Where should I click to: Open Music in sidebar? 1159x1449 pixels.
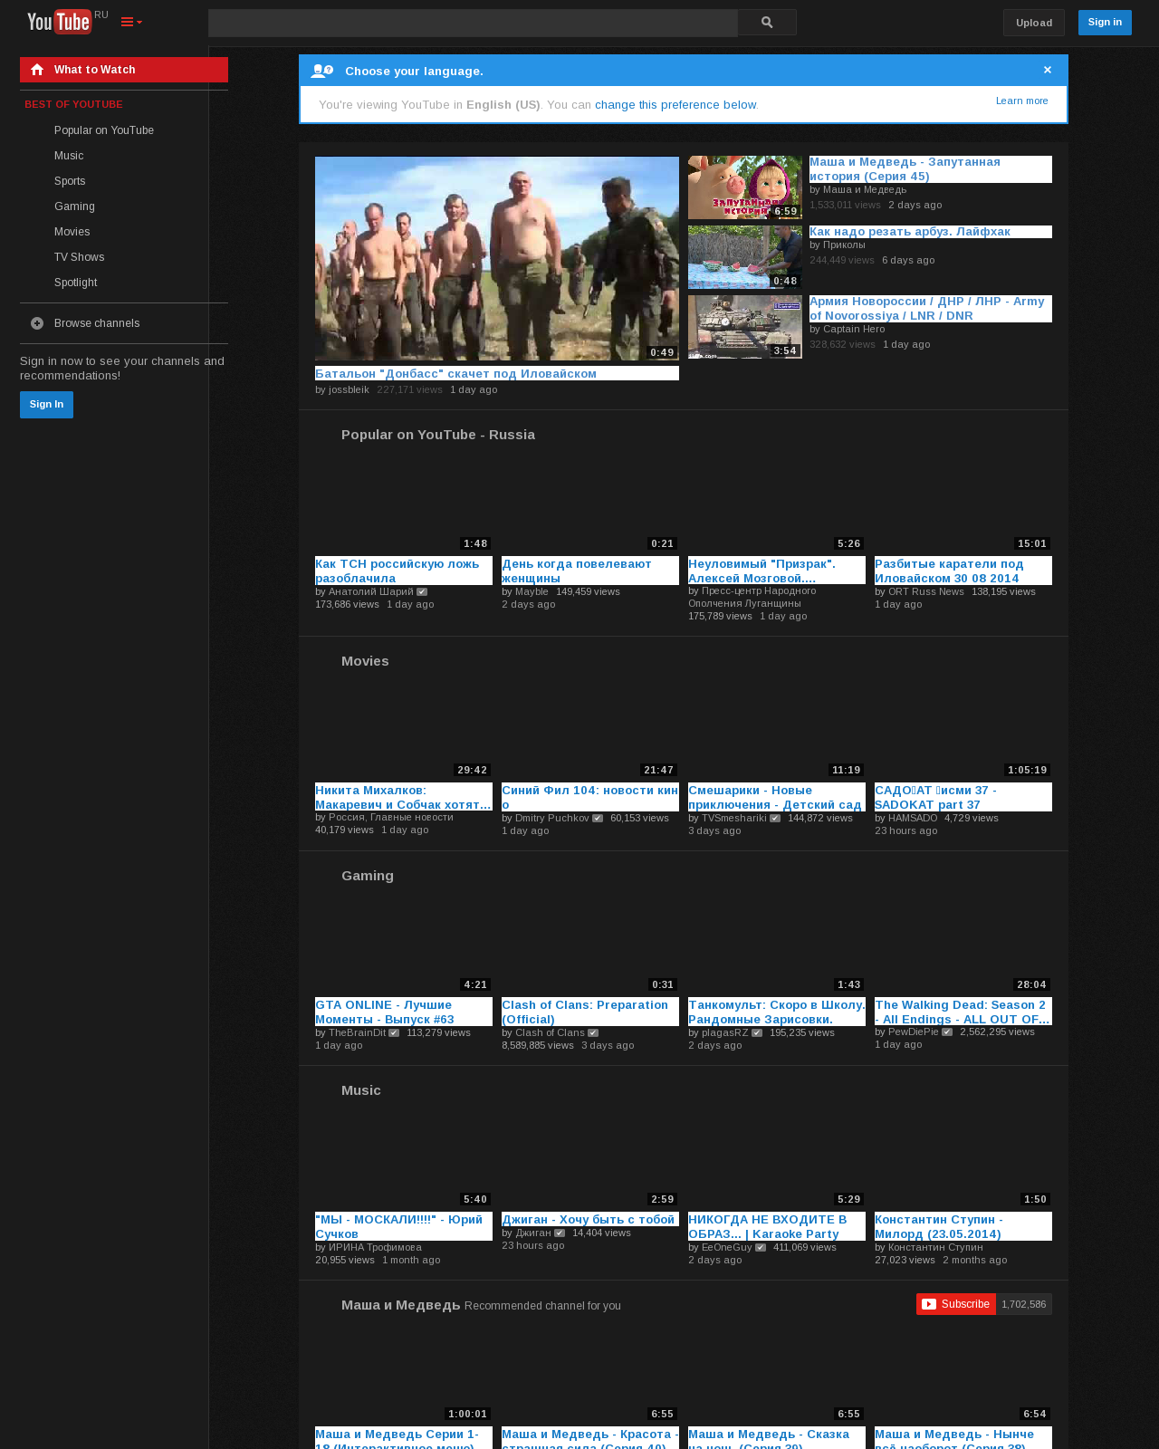69,156
